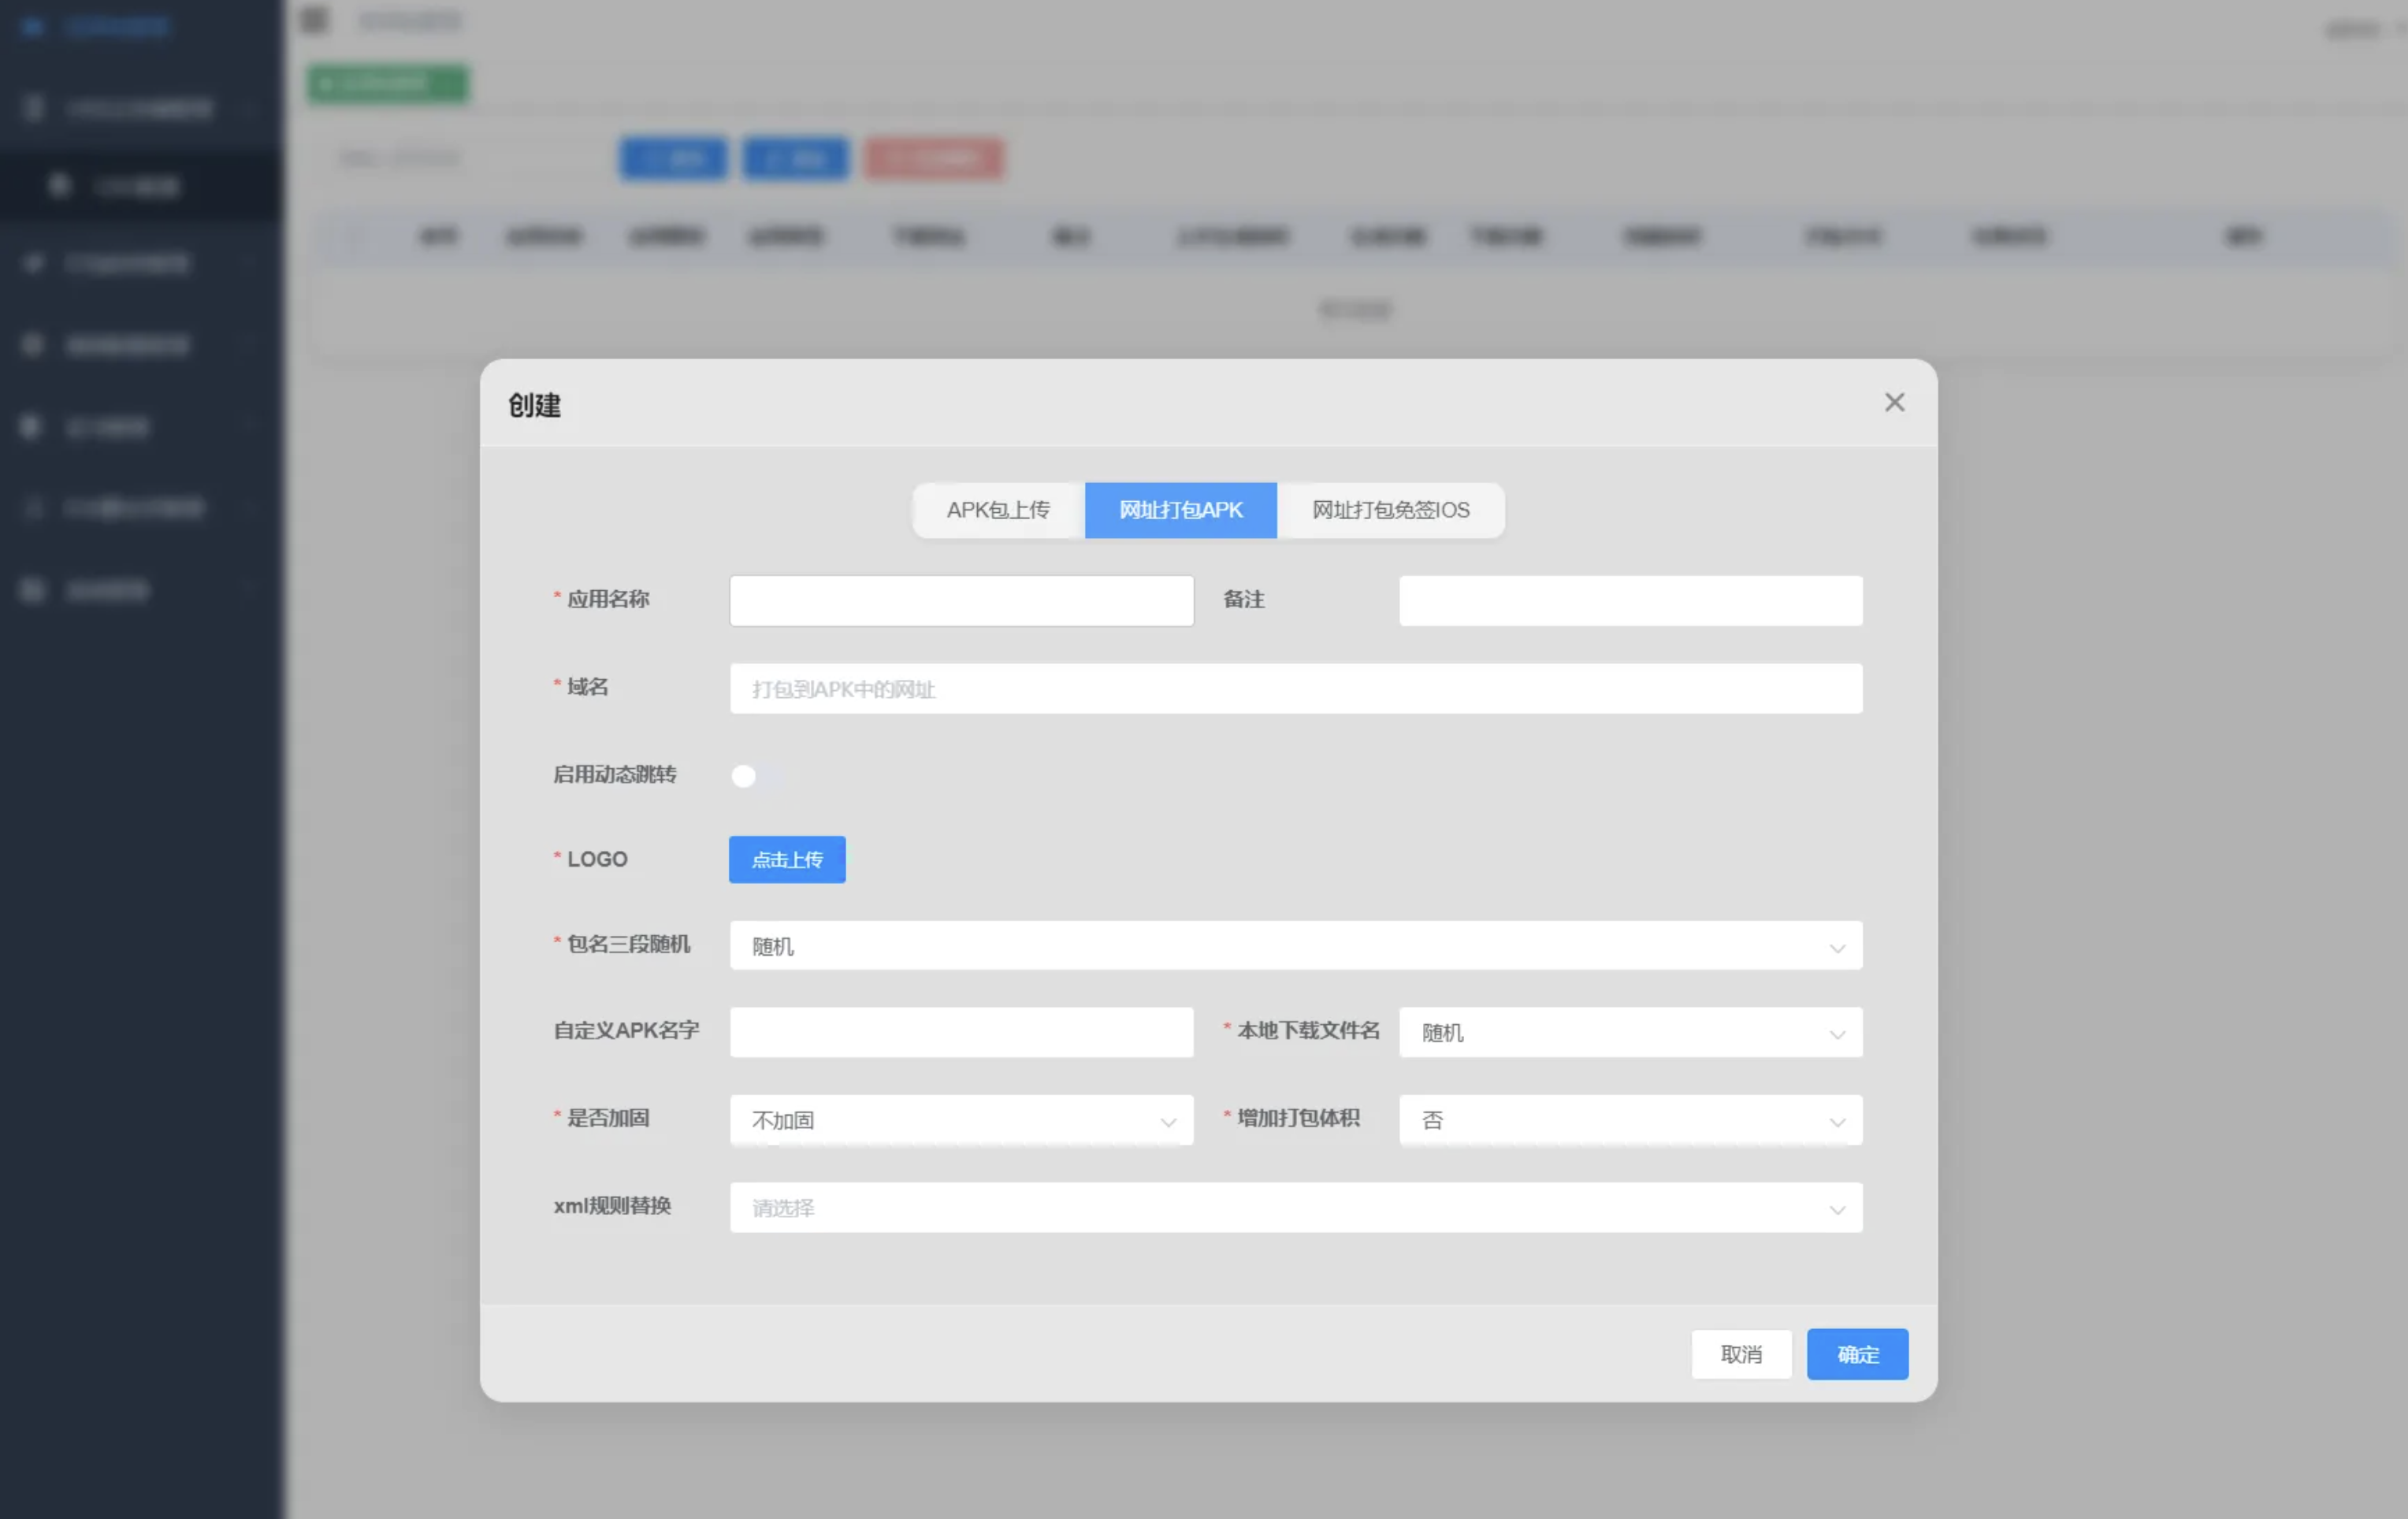The image size is (2408, 1519).
Task: Open the xml规则替换 select box
Action: [x=1295, y=1208]
